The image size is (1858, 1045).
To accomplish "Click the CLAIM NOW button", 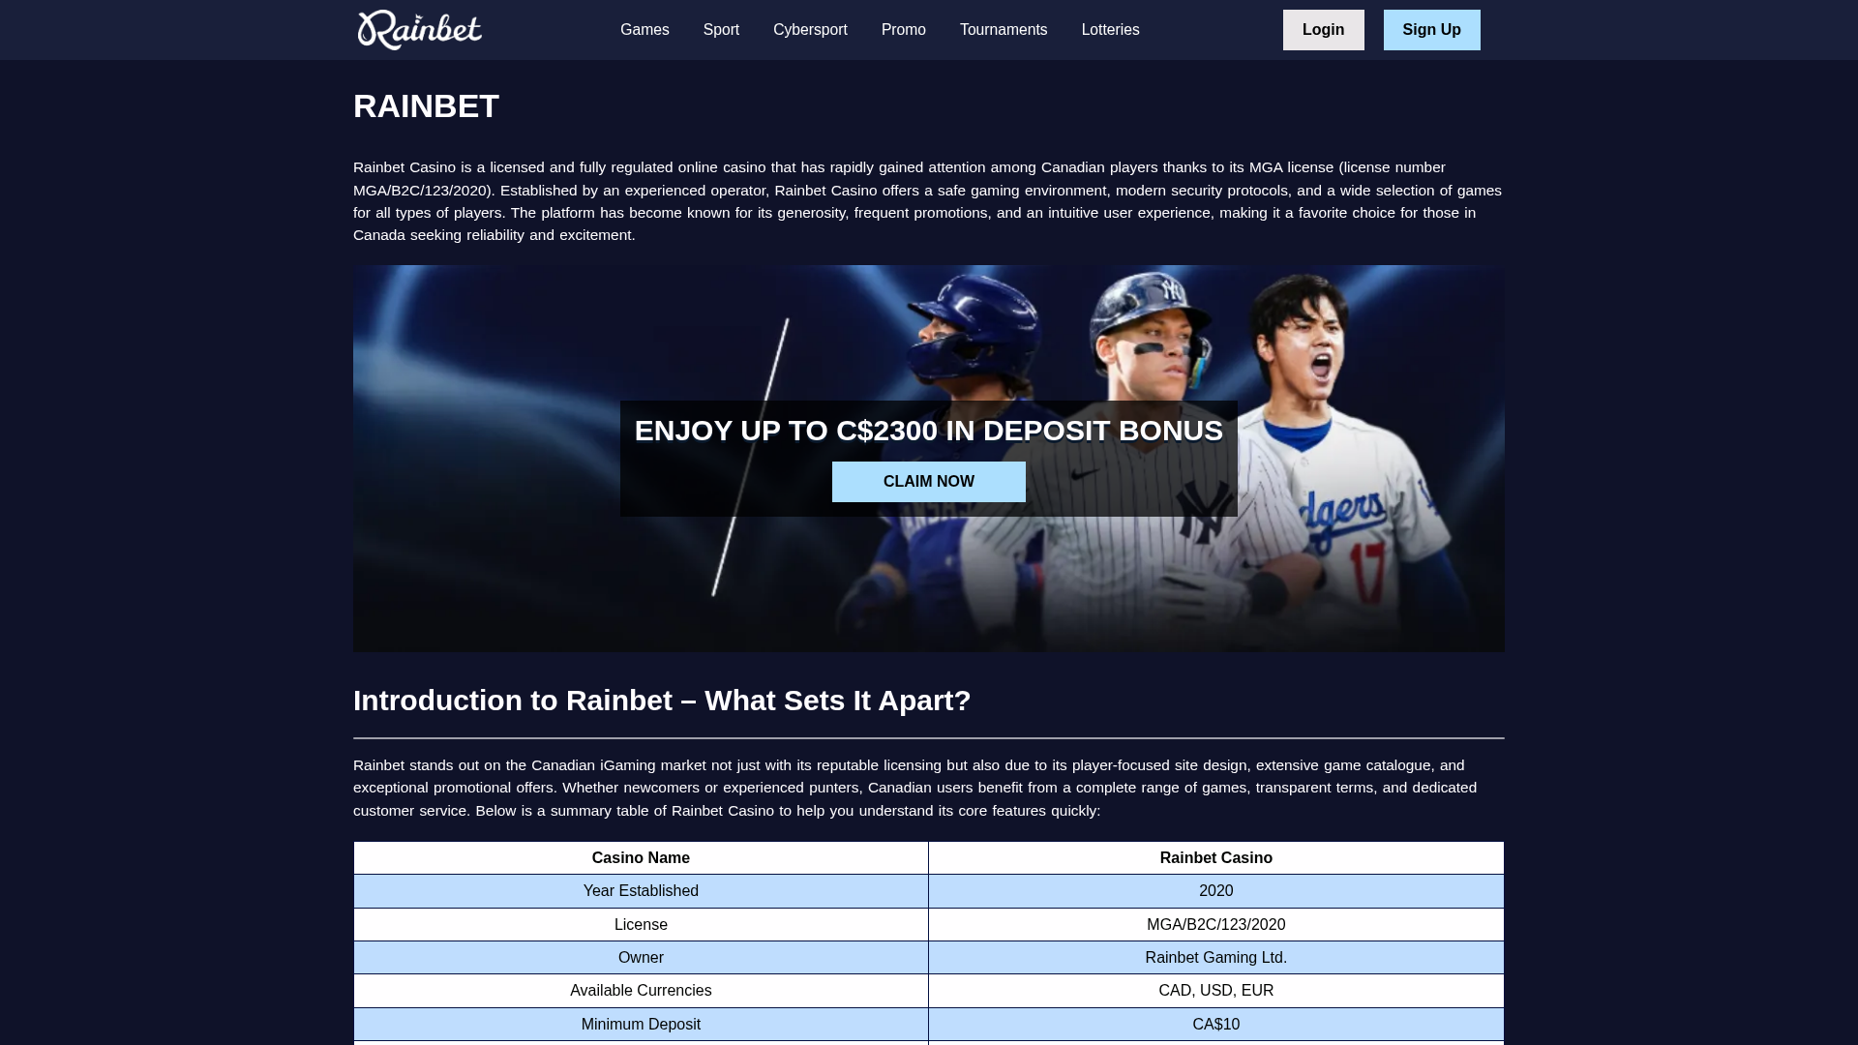I will (x=929, y=482).
